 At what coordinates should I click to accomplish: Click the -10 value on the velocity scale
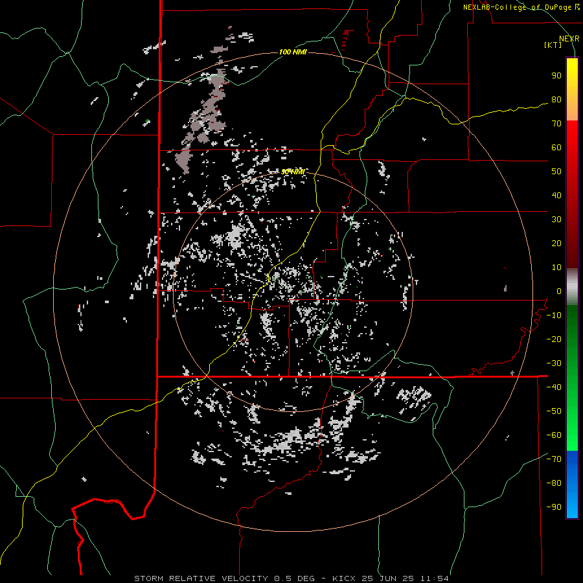pos(554,315)
